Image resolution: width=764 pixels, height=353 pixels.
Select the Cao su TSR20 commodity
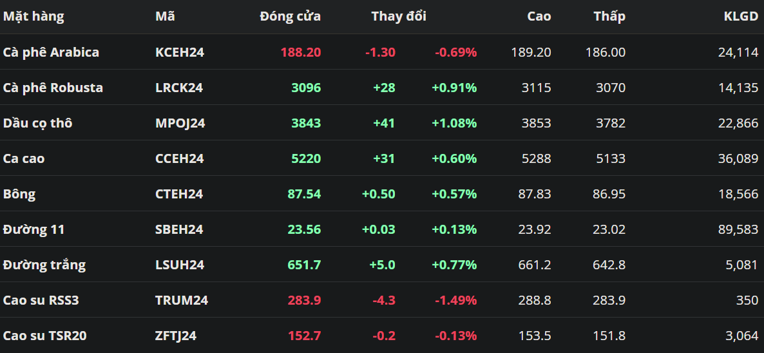tap(45, 336)
